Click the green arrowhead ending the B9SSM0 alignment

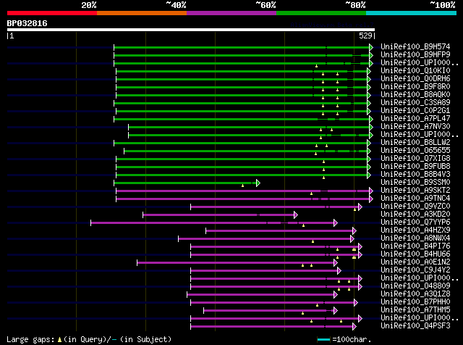coord(258,183)
